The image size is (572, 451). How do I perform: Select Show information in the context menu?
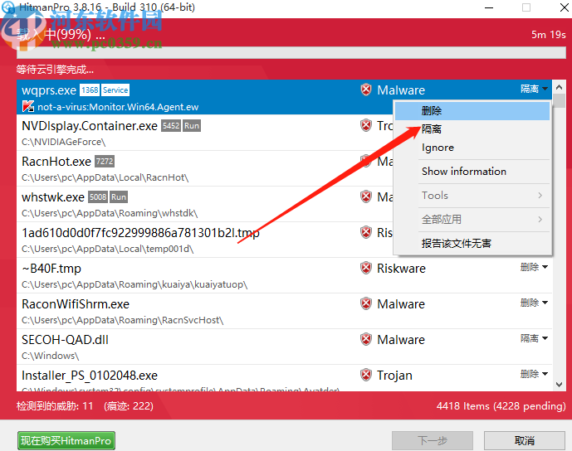pyautogui.click(x=472, y=172)
